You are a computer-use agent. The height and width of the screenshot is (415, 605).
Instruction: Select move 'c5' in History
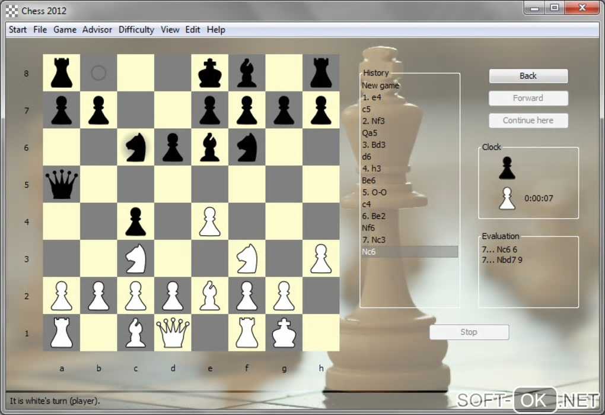click(x=409, y=109)
